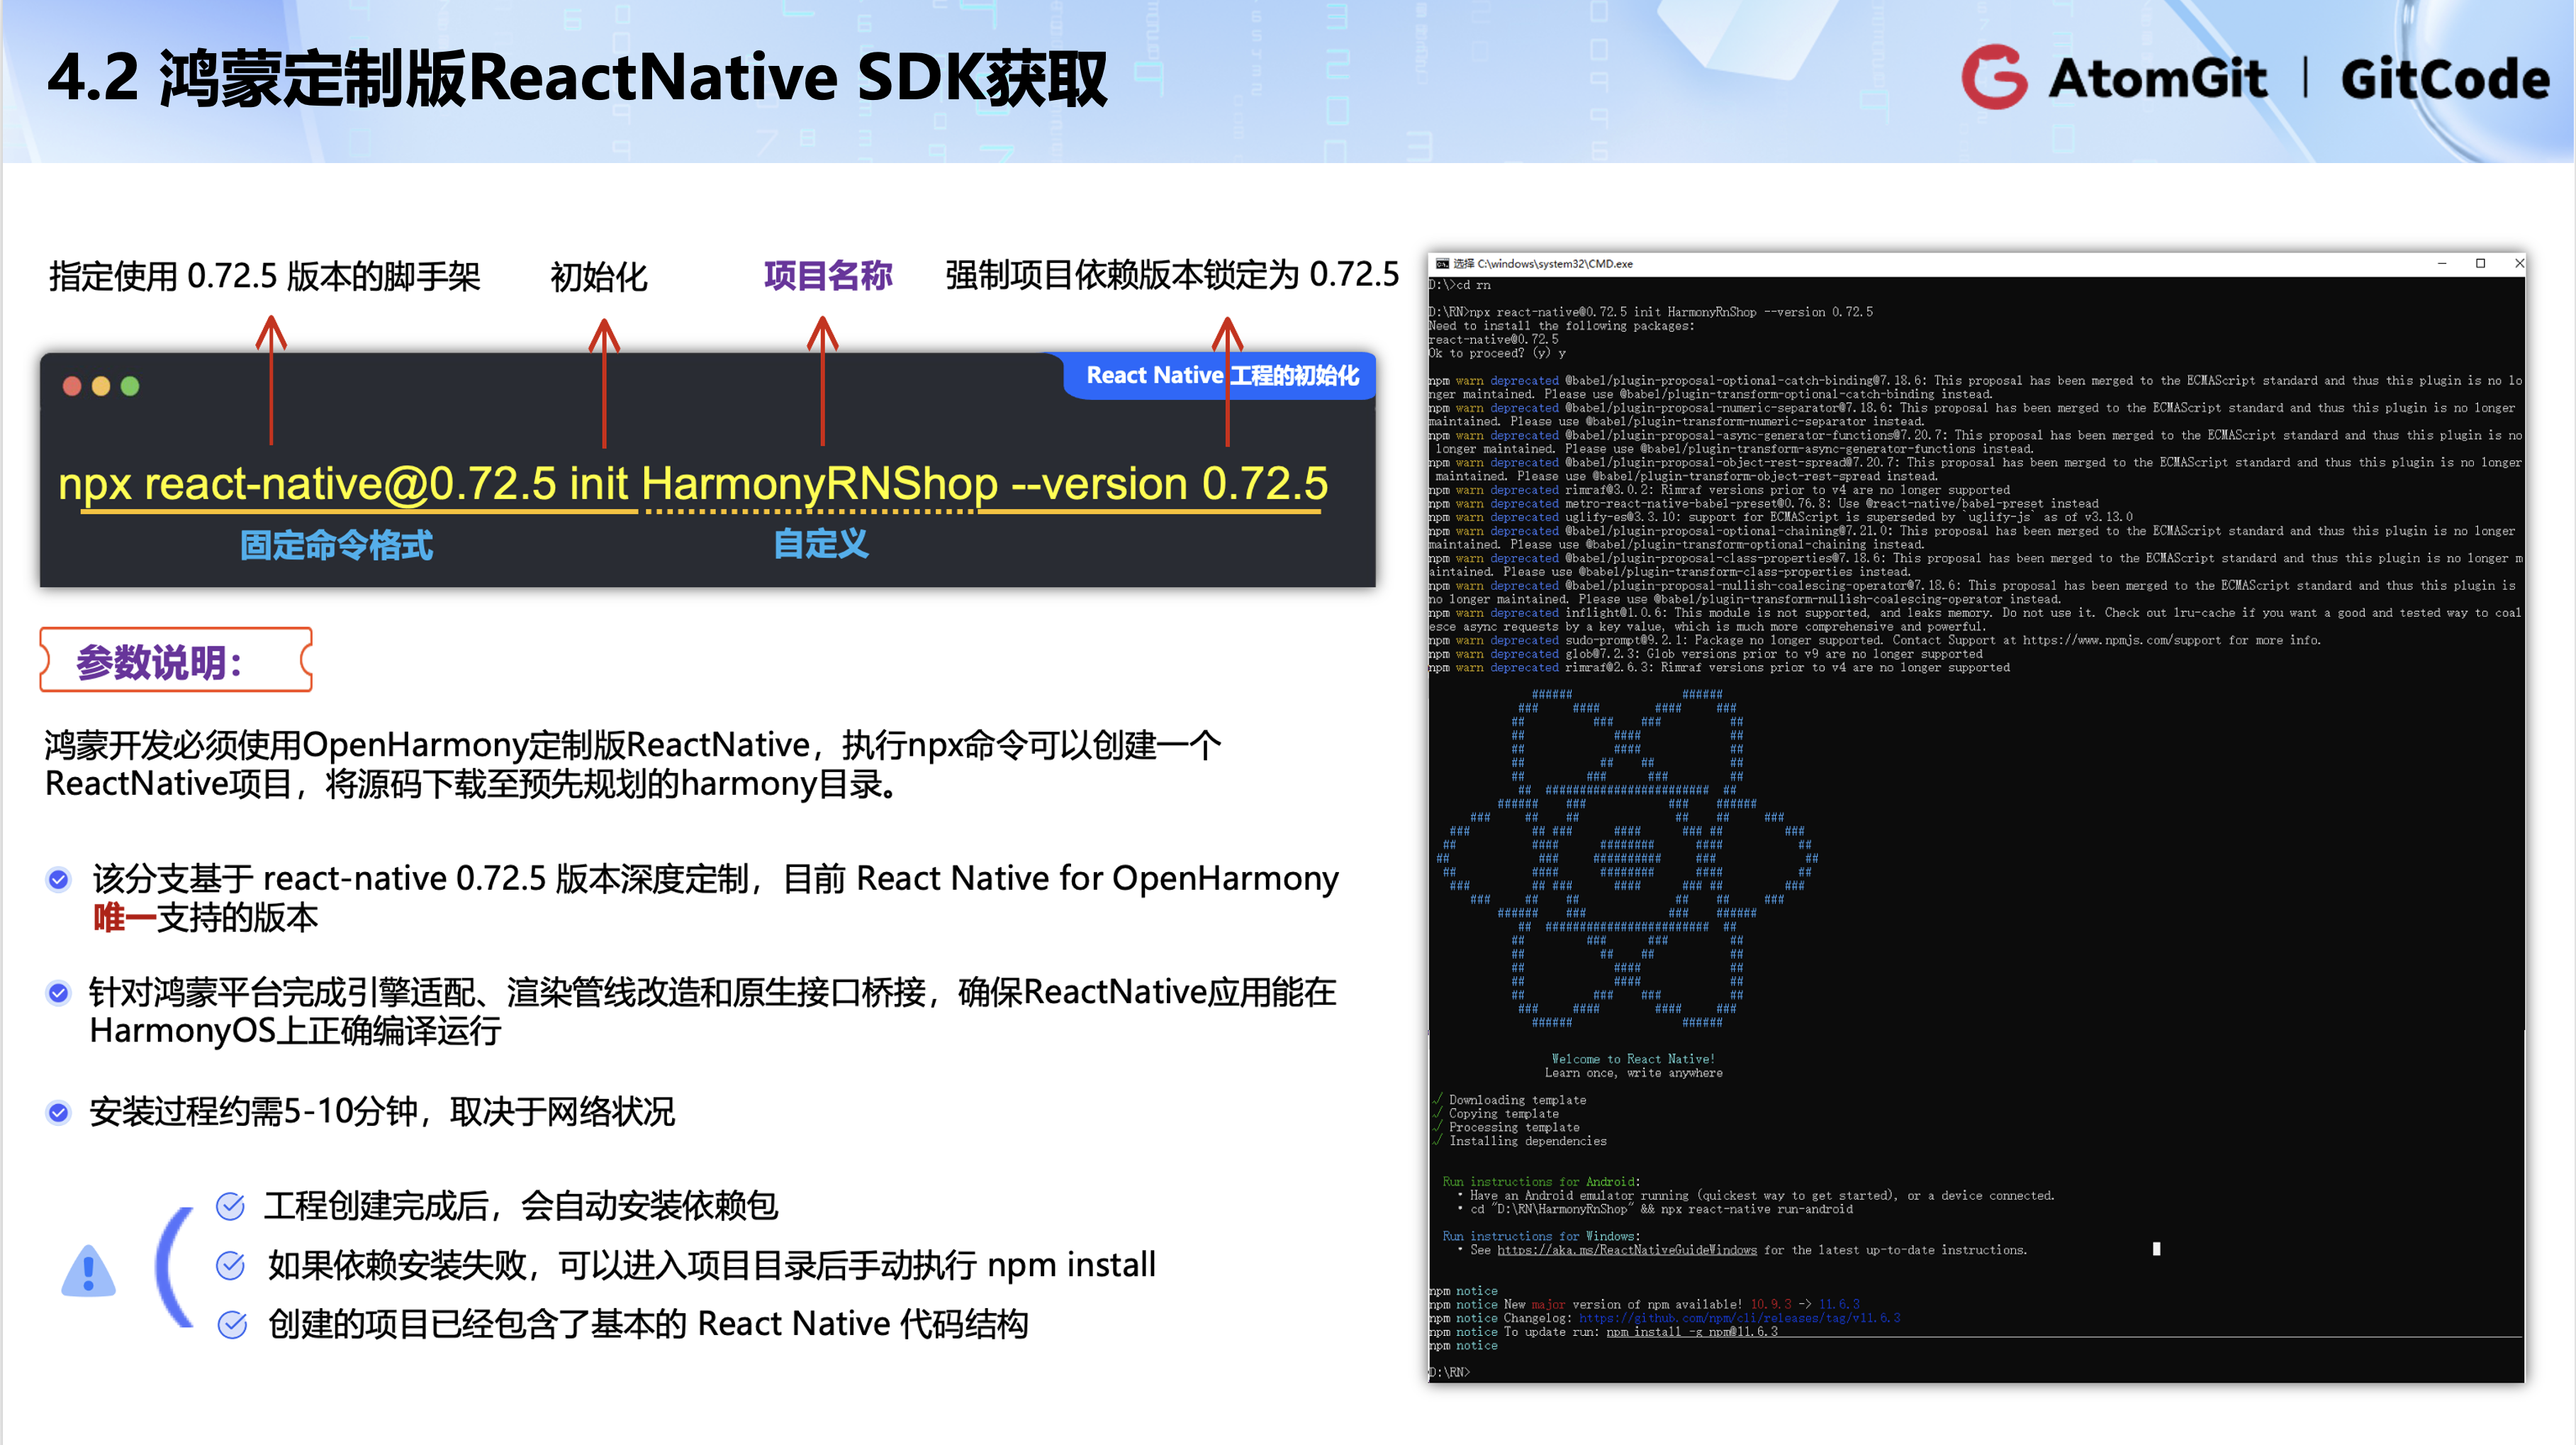Screen dimensions: 2576x1445
Task: Click the '初始化' label
Action: click(x=599, y=277)
